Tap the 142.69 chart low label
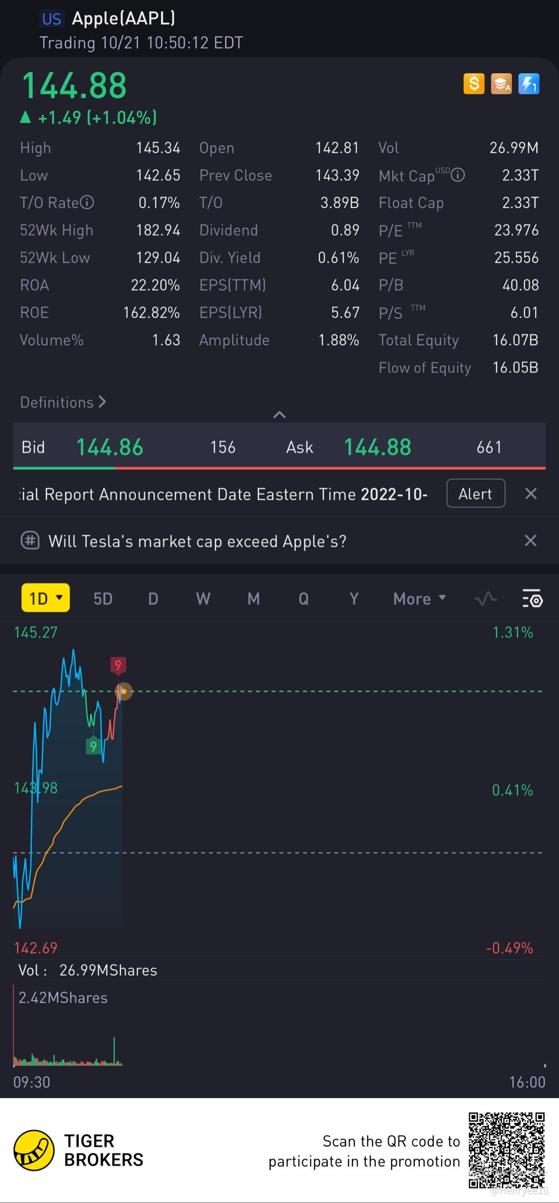Image resolution: width=559 pixels, height=1203 pixels. click(x=36, y=948)
